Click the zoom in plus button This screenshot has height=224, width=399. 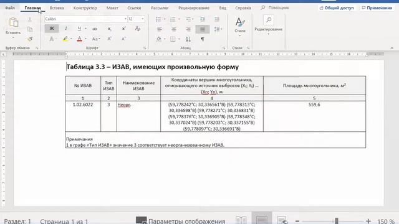coord(368,222)
